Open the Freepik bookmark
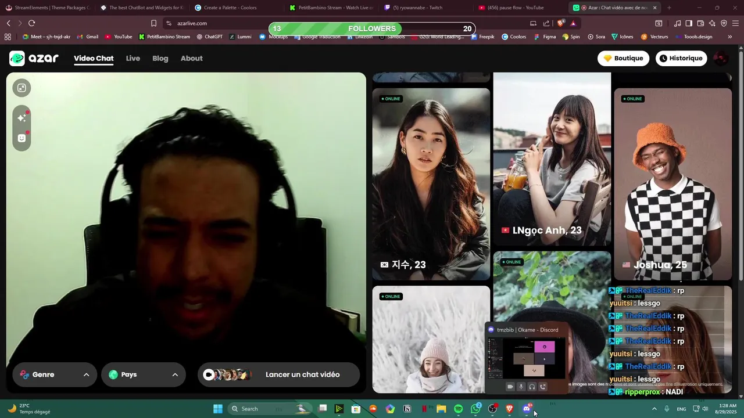The height and width of the screenshot is (418, 744). [x=482, y=37]
